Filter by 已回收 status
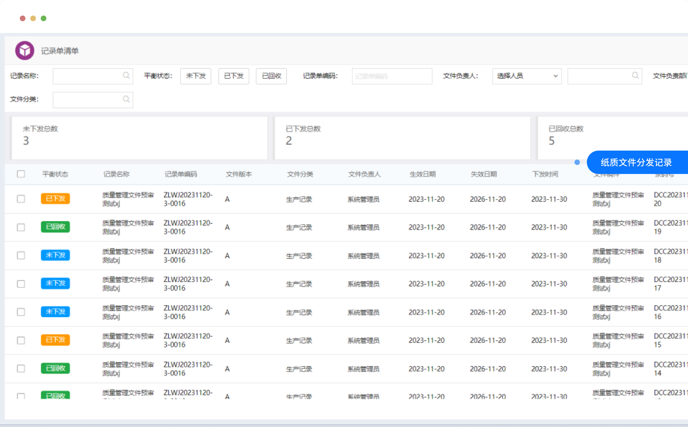 (271, 76)
